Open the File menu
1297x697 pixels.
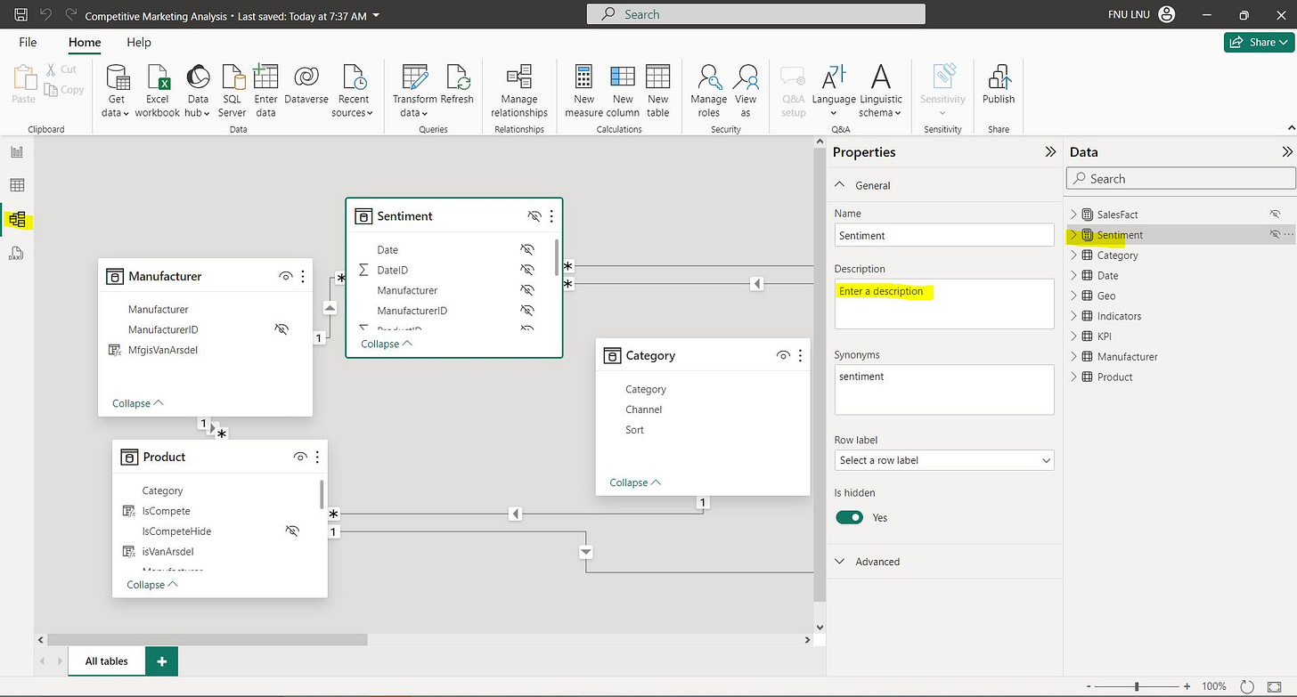28,42
